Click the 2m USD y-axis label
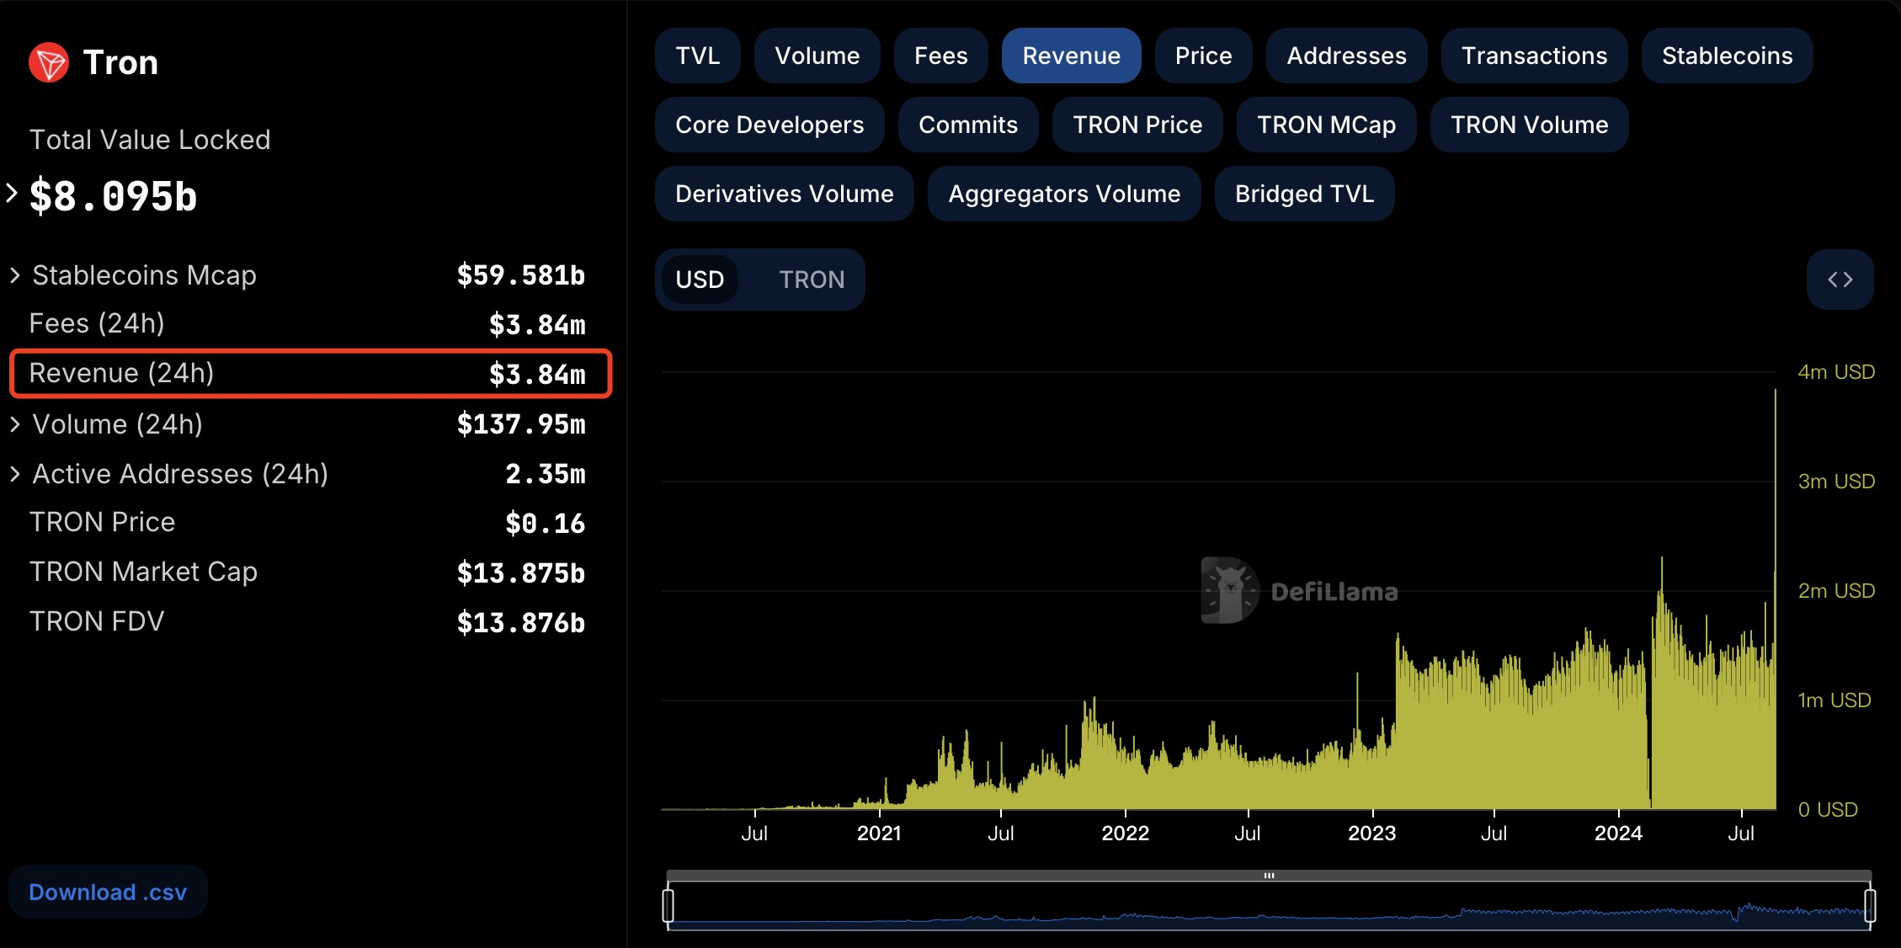The width and height of the screenshot is (1901, 948). click(x=1836, y=591)
